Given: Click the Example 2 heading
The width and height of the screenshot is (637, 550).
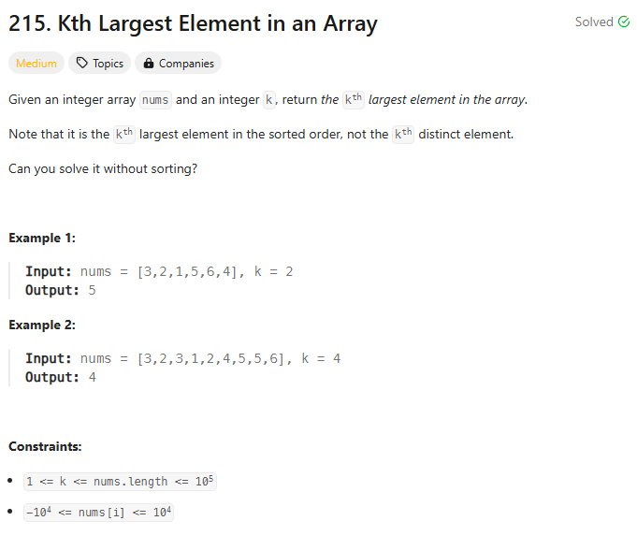Looking at the screenshot, I should click(x=42, y=325).
